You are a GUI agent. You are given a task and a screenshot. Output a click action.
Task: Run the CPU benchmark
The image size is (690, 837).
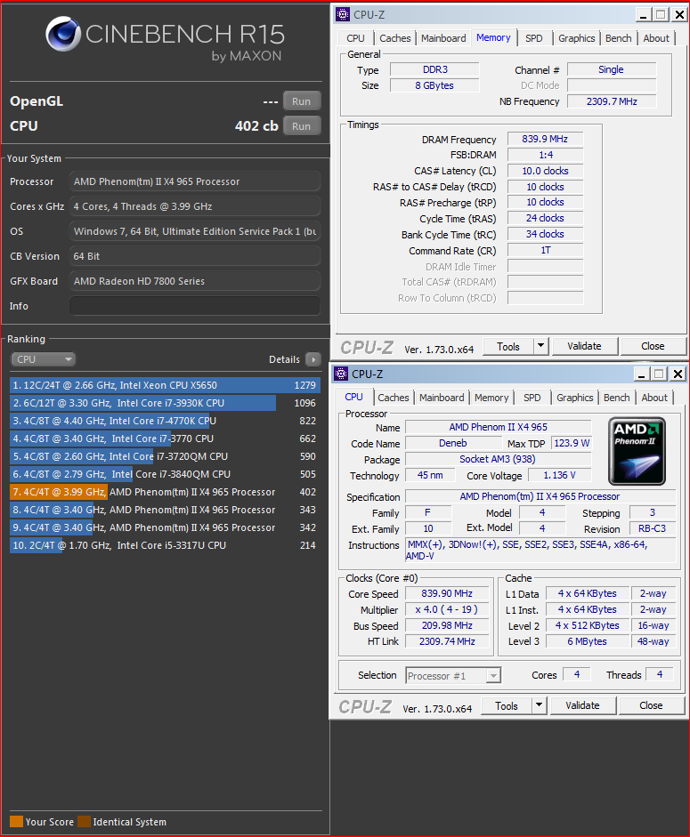coord(302,126)
